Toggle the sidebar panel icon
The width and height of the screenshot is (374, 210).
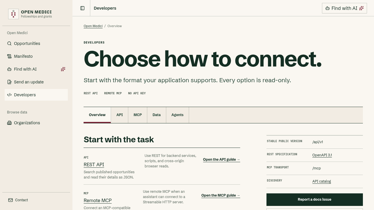pos(82,8)
